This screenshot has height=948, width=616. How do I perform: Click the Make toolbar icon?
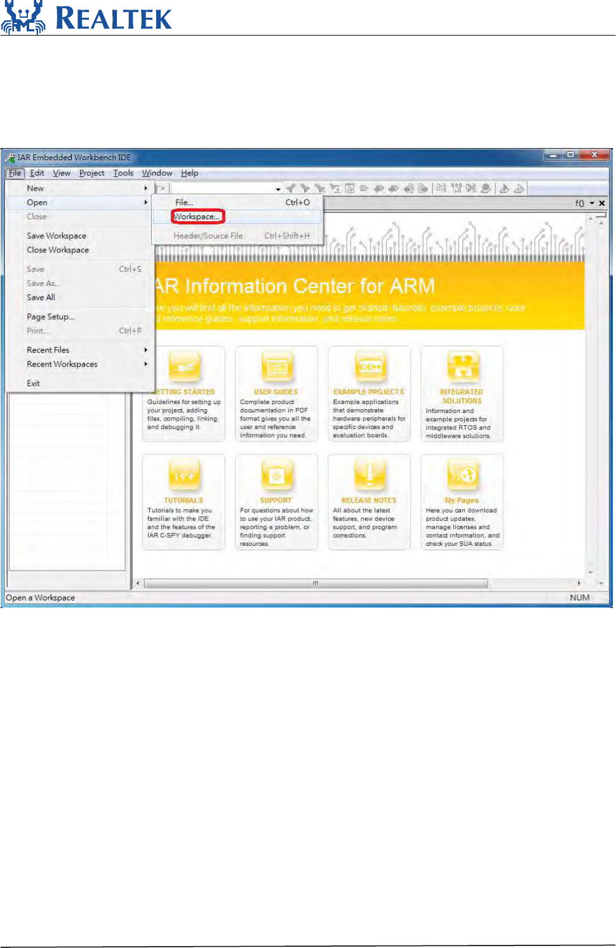(455, 188)
